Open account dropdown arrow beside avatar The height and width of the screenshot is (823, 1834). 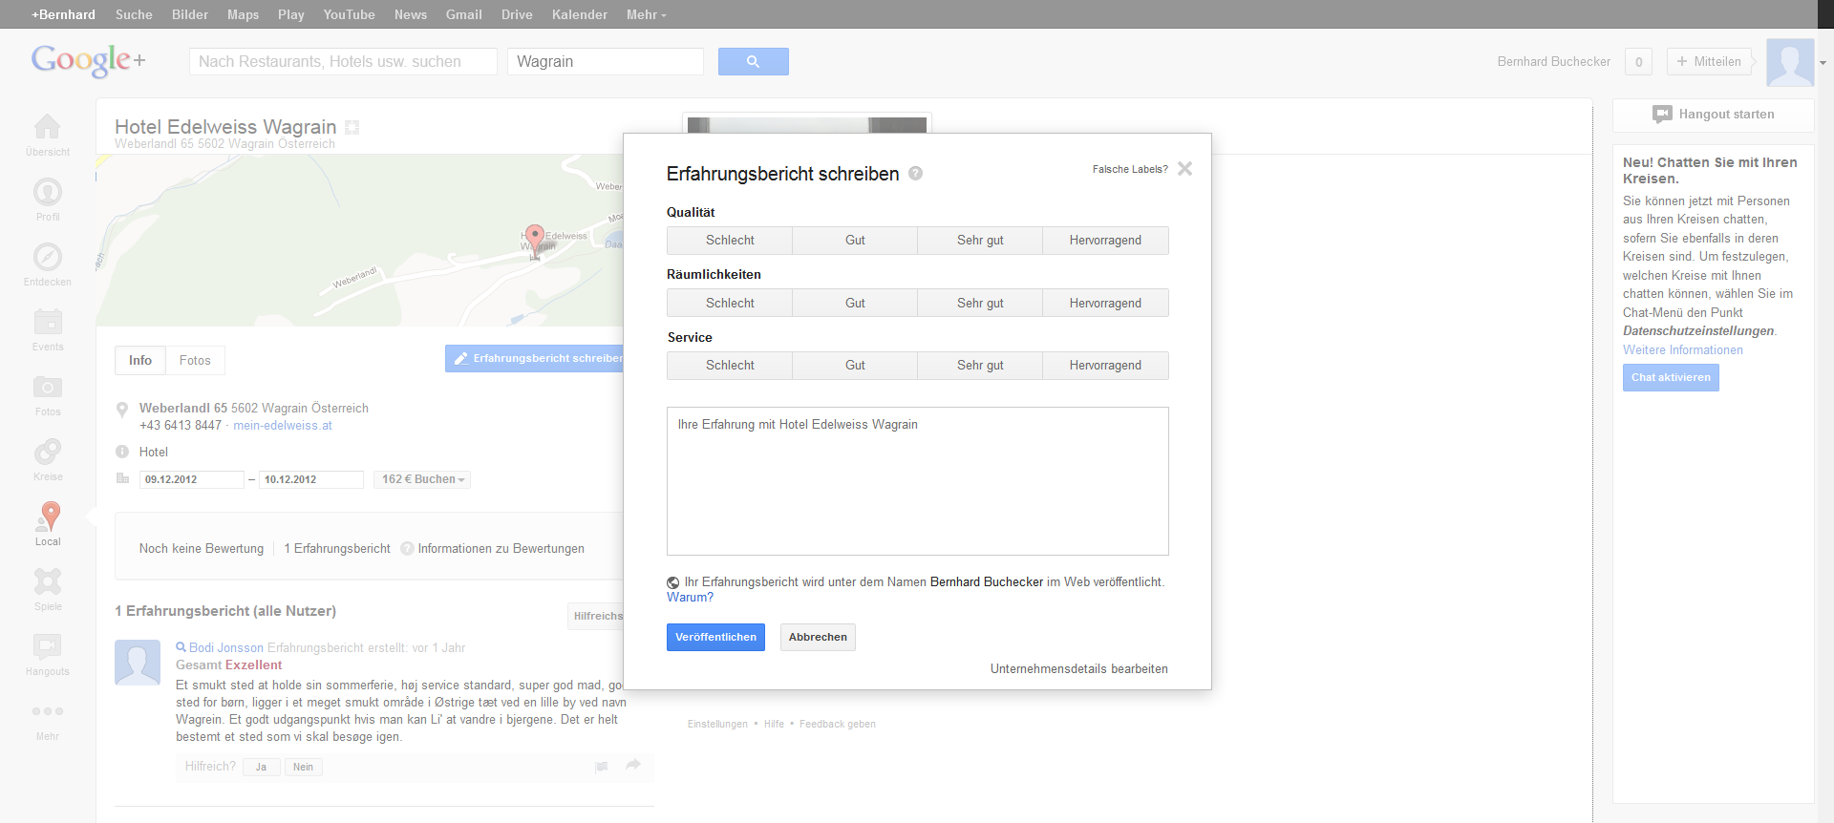(1823, 63)
